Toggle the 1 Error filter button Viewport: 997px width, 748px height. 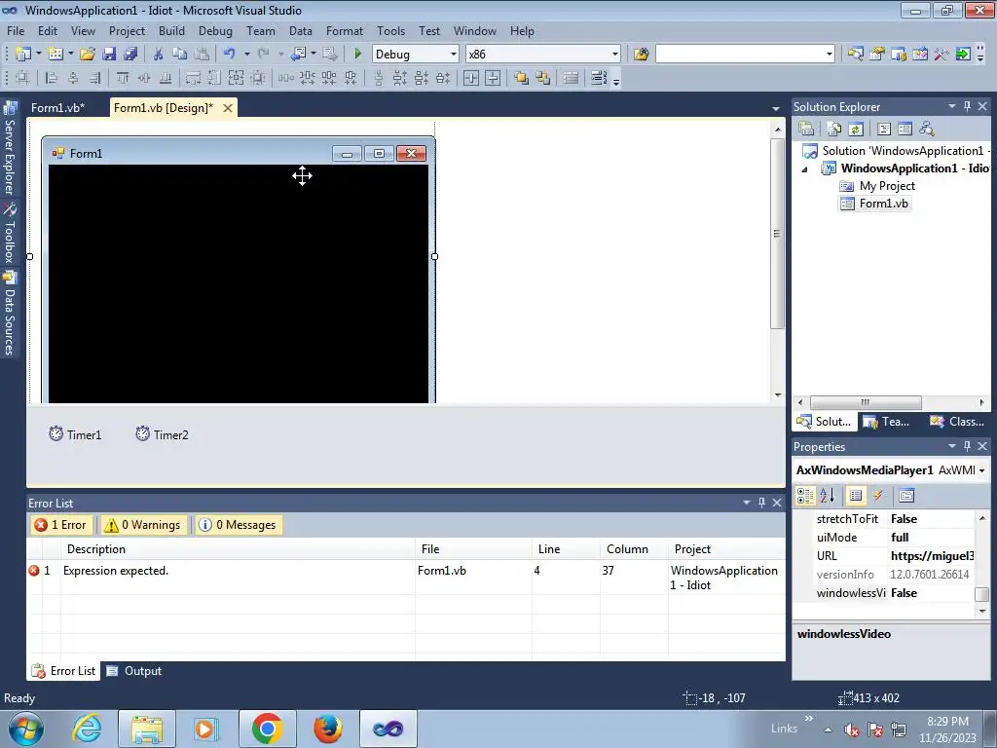pyautogui.click(x=61, y=525)
